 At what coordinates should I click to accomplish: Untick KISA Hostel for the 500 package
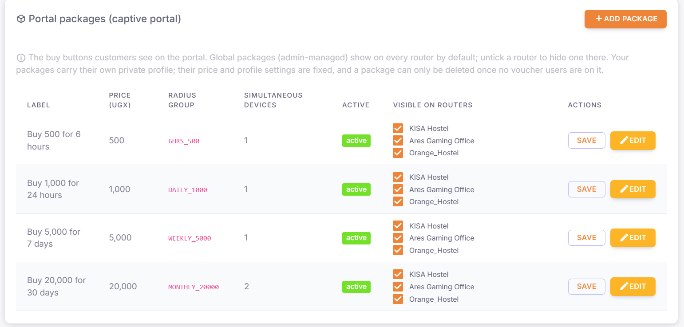point(398,128)
